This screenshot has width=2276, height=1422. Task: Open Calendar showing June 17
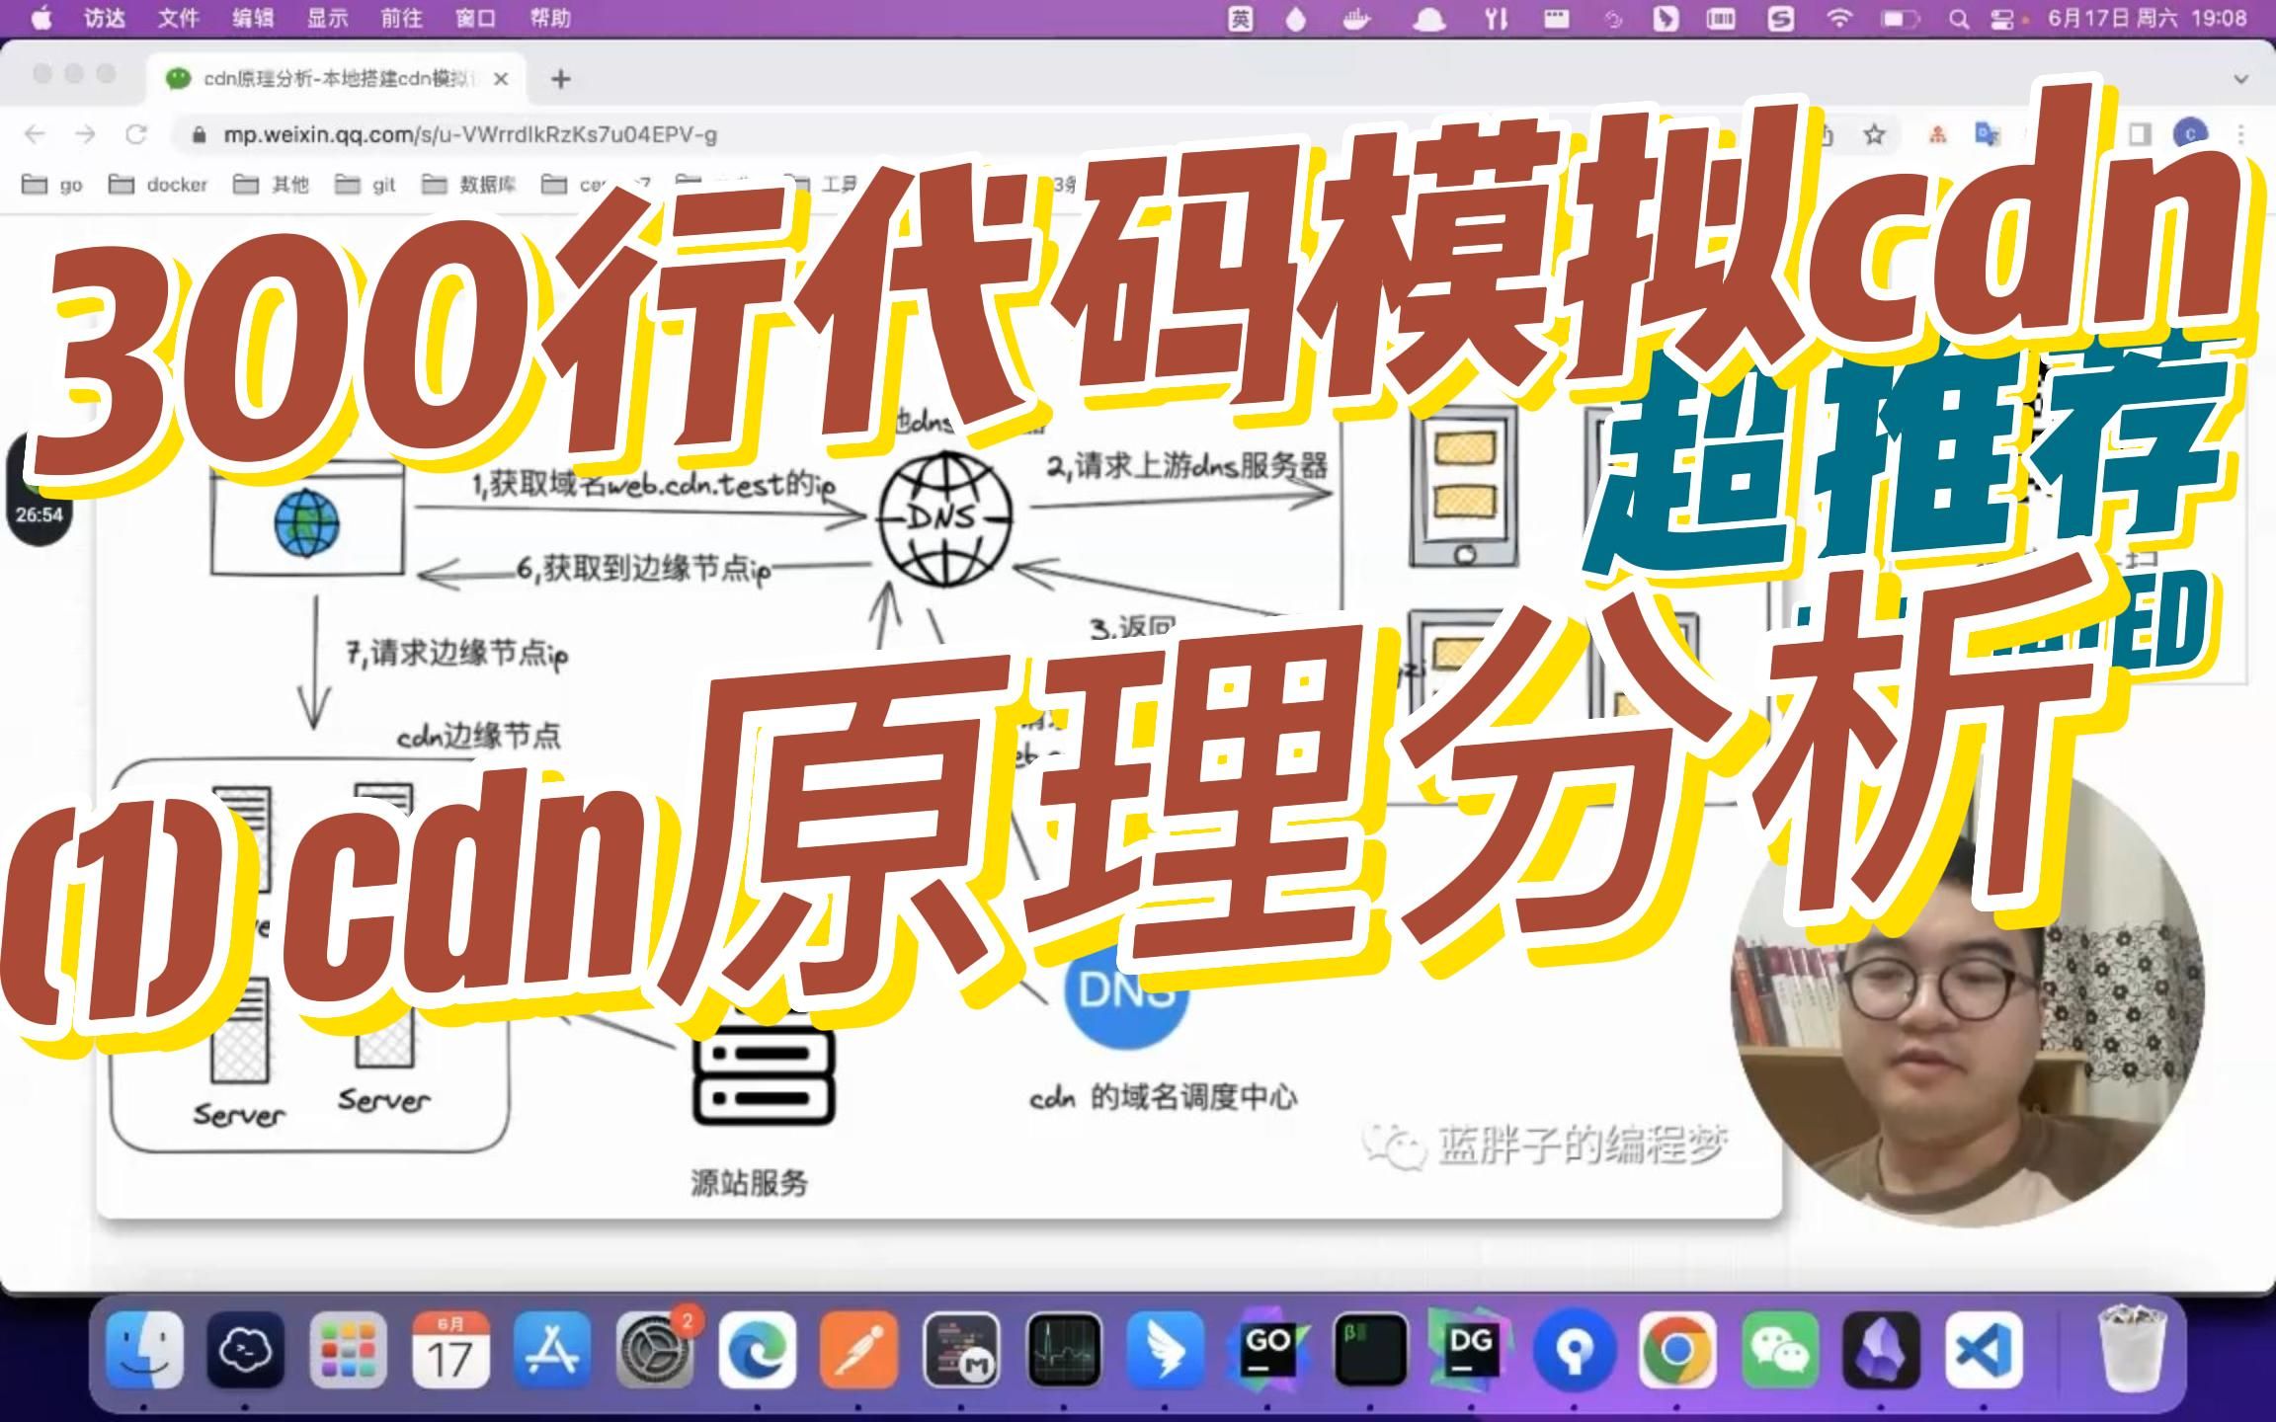pyautogui.click(x=449, y=1350)
